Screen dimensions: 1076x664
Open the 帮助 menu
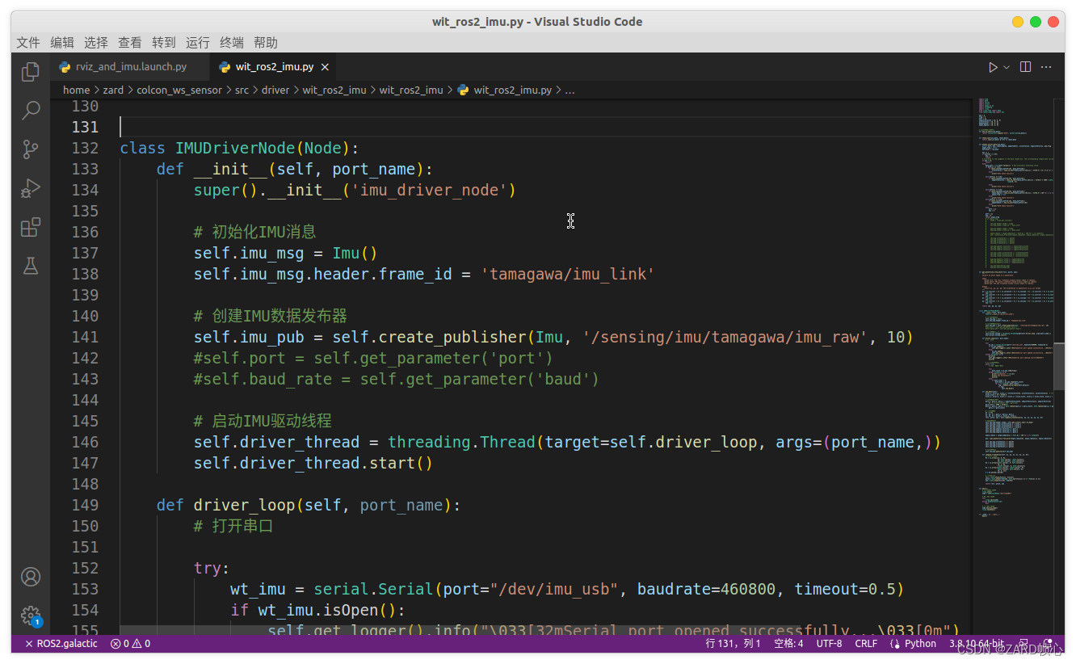point(265,43)
